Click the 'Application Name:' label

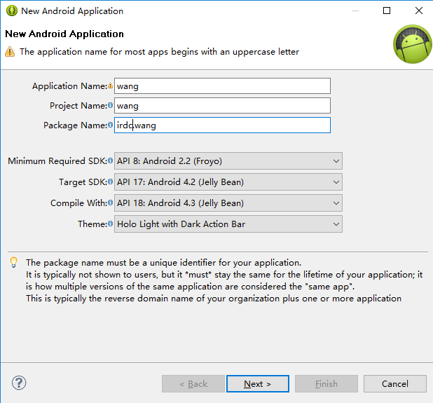(69, 86)
